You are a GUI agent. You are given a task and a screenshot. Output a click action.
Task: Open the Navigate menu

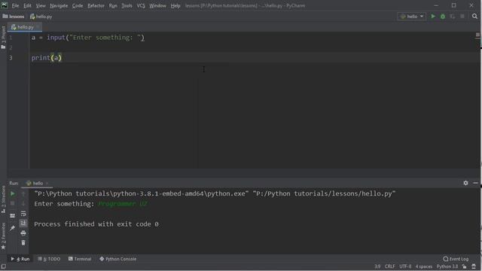[x=59, y=5]
